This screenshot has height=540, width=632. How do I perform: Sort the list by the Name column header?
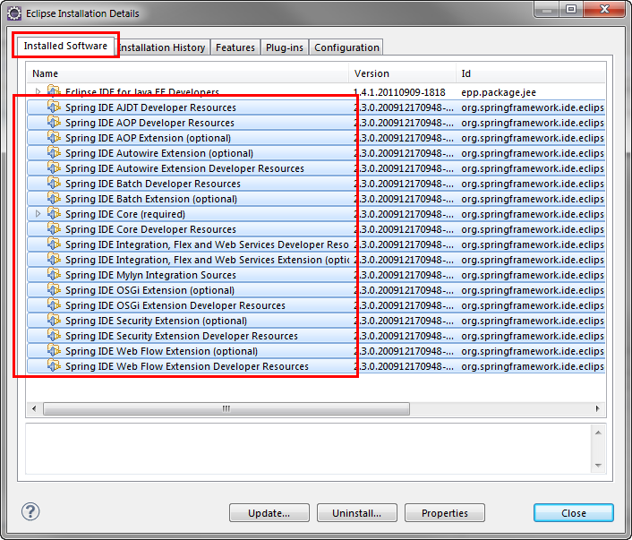(188, 73)
